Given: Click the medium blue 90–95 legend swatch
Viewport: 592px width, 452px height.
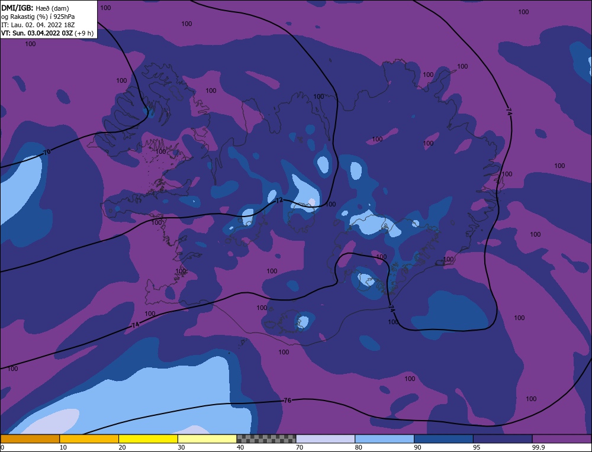Looking at the screenshot, I should point(443,439).
